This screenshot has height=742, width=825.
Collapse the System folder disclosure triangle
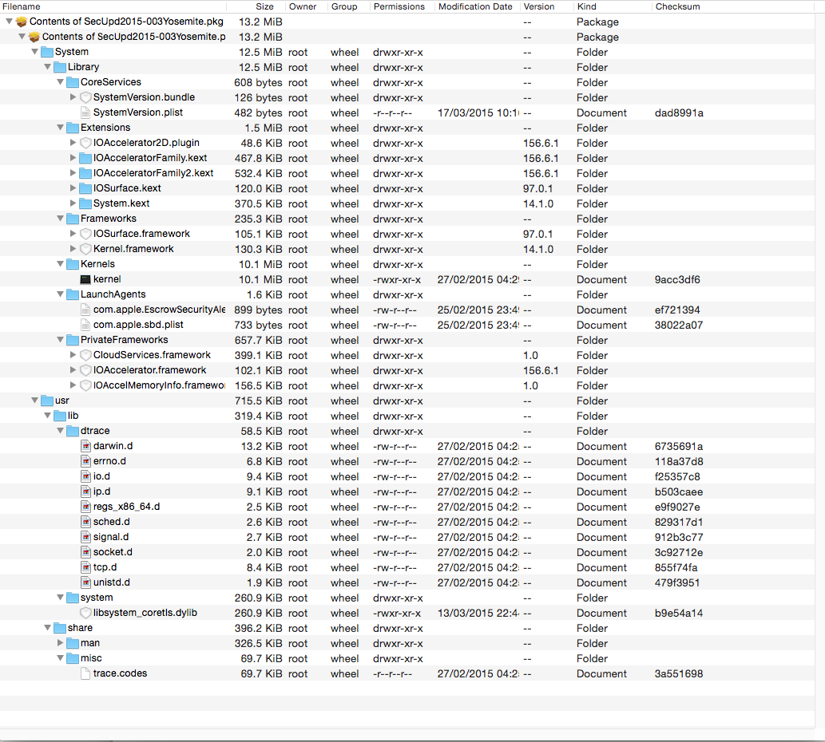34,52
